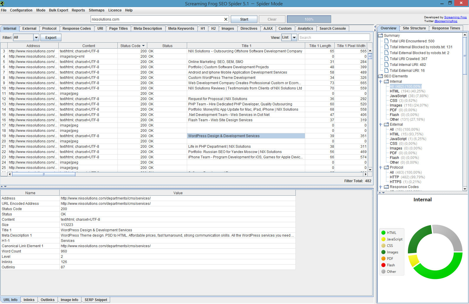Collapse the Internal tree node

380,82
